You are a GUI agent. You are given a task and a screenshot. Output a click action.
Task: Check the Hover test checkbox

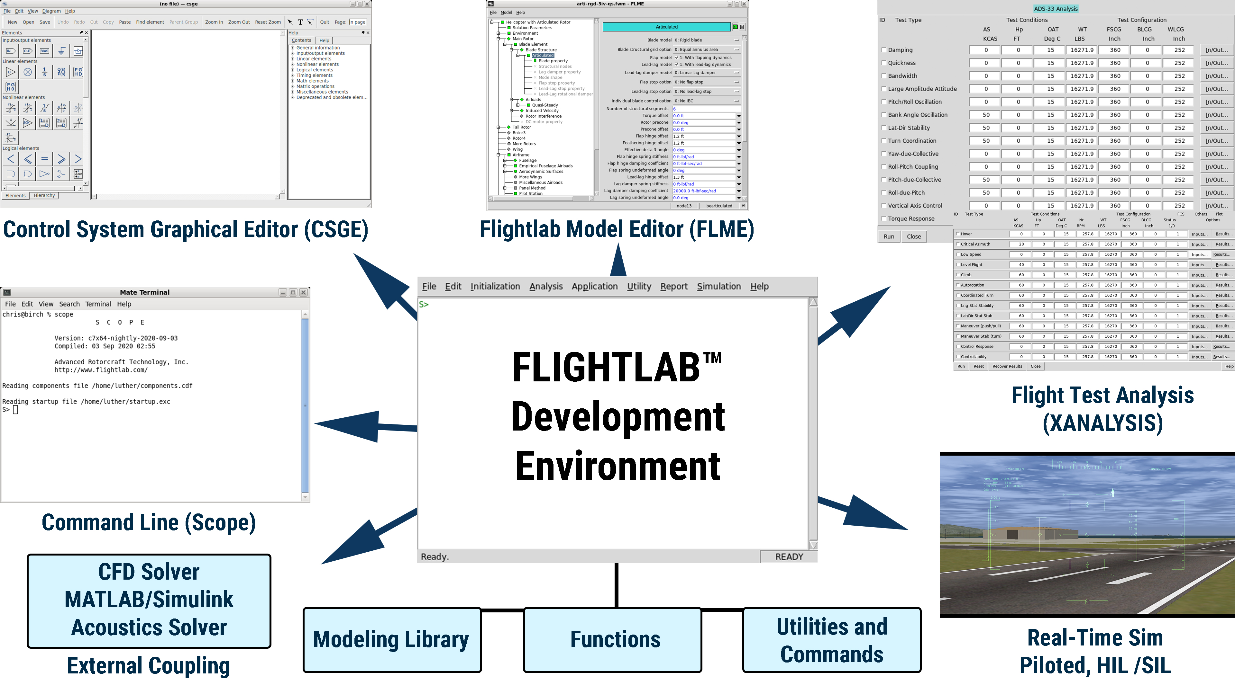(958, 234)
